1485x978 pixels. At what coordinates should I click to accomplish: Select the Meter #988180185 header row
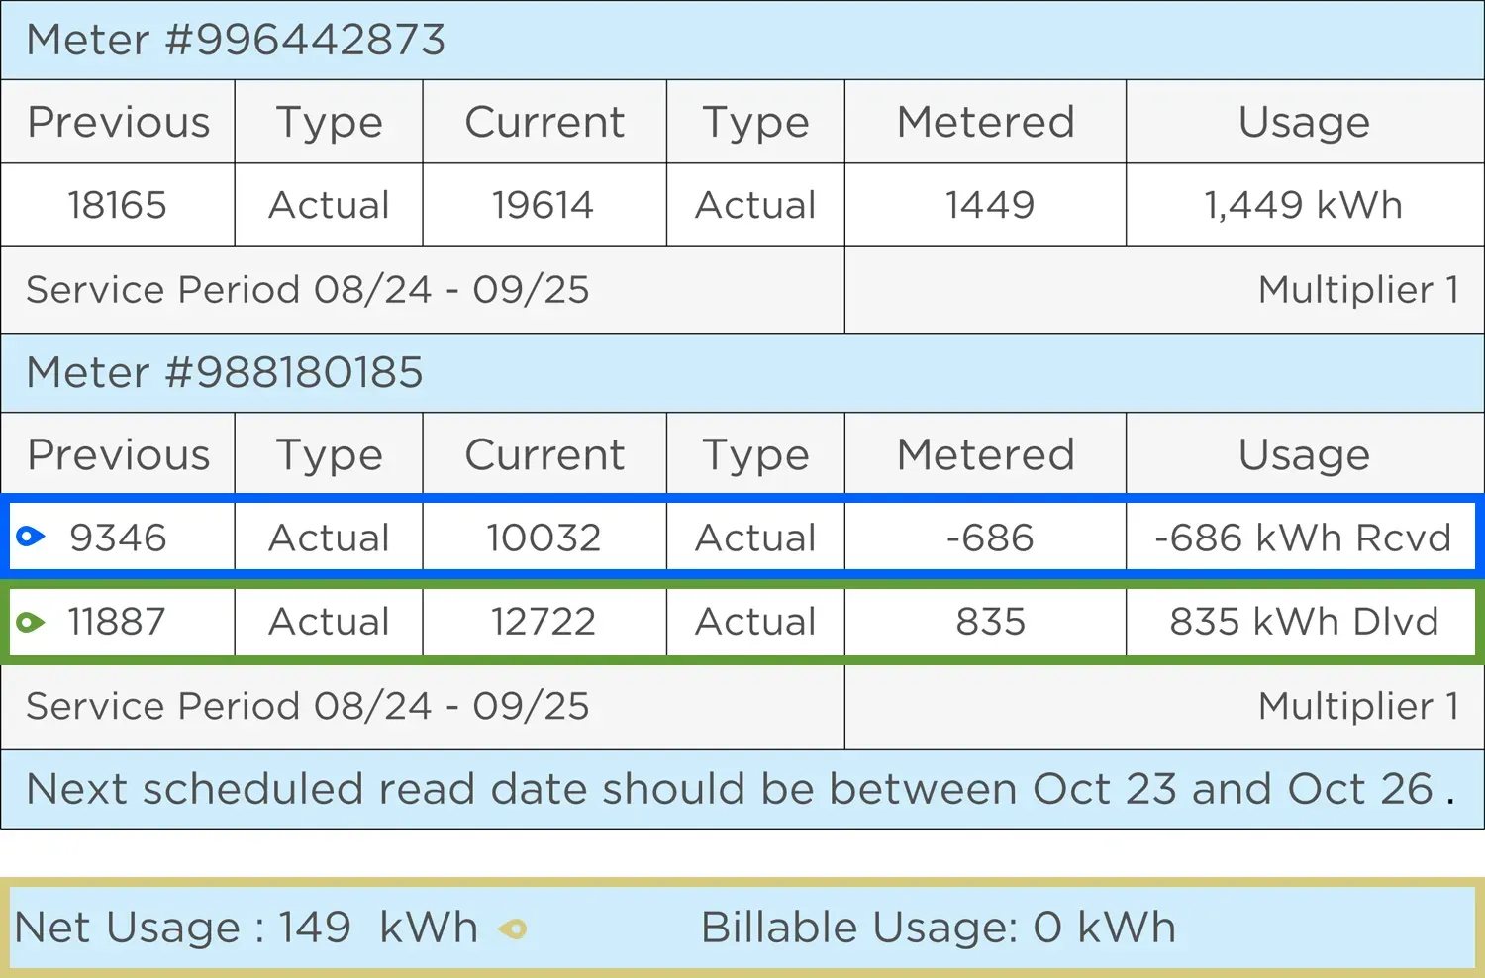point(742,373)
